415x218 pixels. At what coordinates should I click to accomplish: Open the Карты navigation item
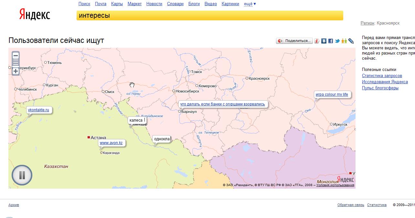coord(117,4)
